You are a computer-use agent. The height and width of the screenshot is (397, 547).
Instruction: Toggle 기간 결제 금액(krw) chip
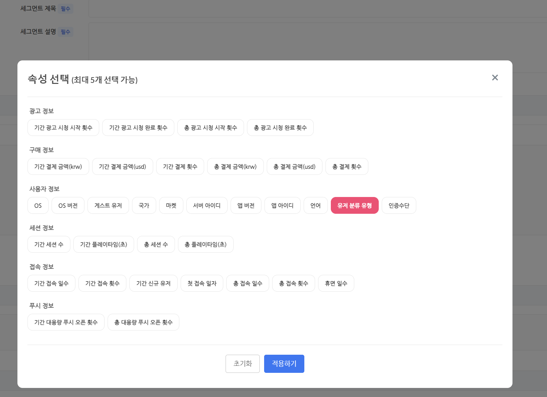click(x=58, y=166)
